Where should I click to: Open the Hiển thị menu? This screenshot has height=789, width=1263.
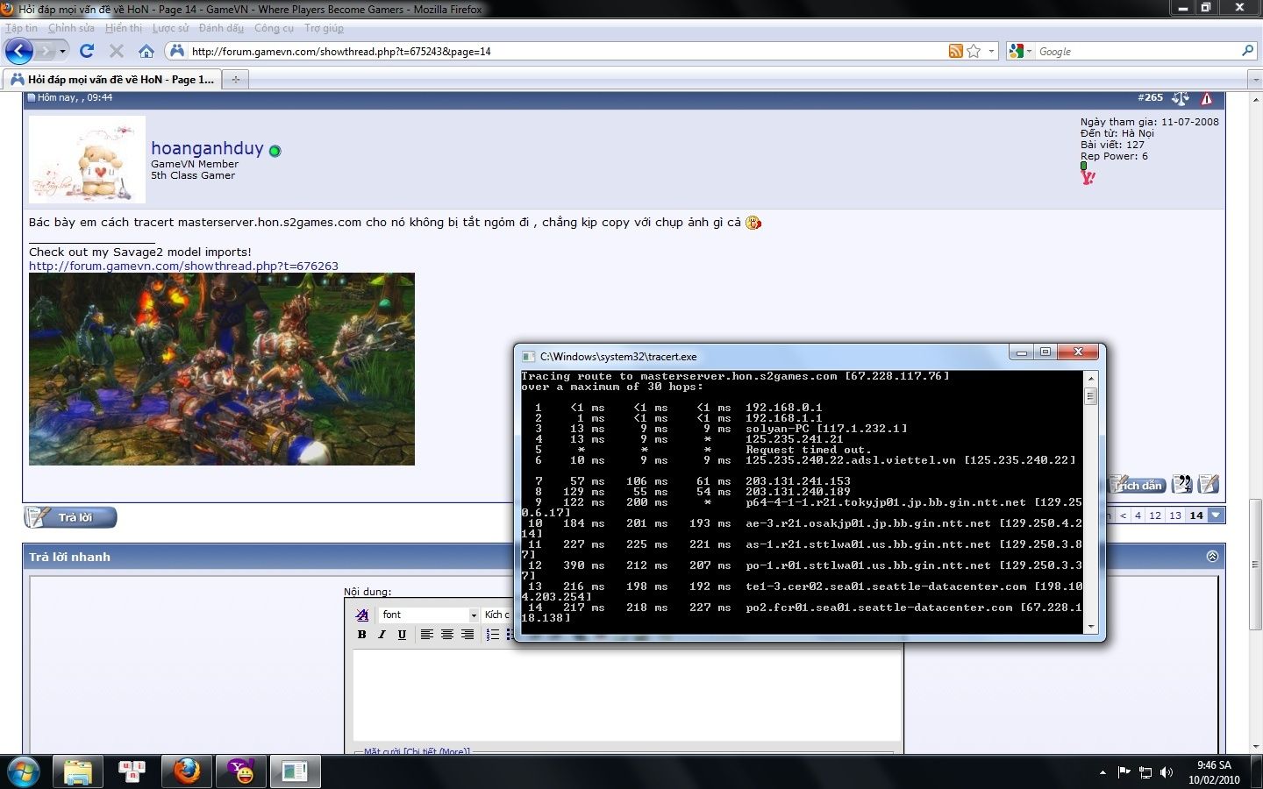pyautogui.click(x=124, y=28)
